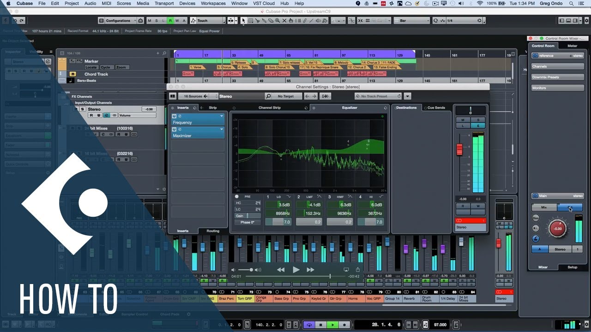Open the Touch automation mode dropdown

point(209,21)
